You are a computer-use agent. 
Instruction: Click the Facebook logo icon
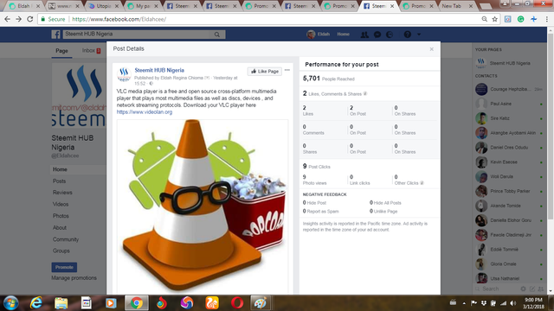click(55, 35)
